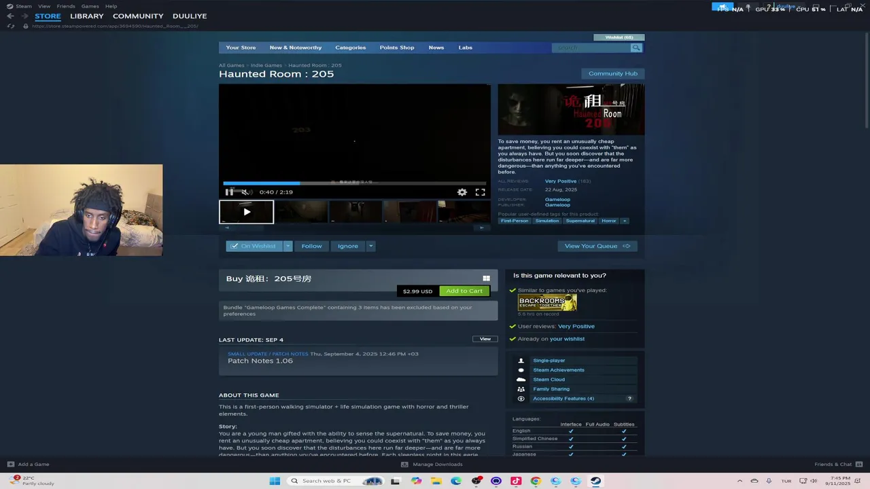
Task: Open Steam Labs
Action: 466,48
